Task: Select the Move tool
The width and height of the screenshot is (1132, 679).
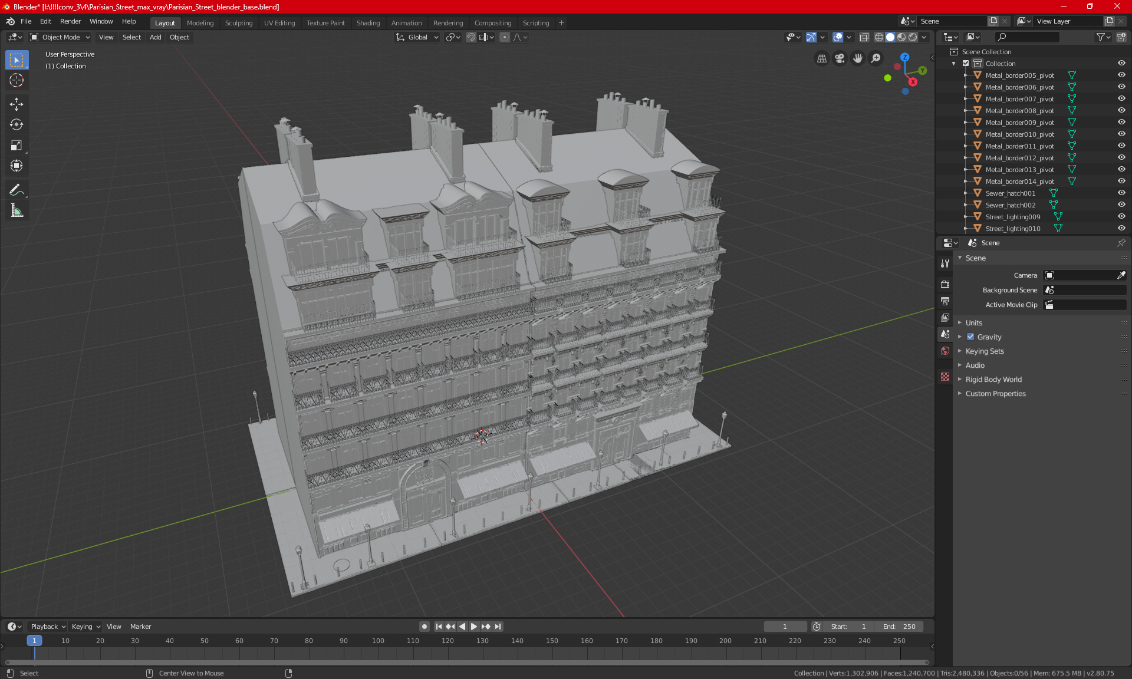Action: click(x=17, y=104)
